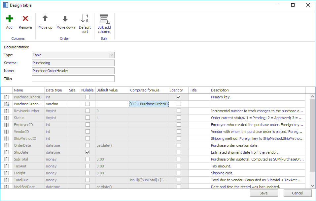Image resolution: width=316 pixels, height=201 pixels.
Task: Click the Data type column header
Action: [x=56, y=90]
